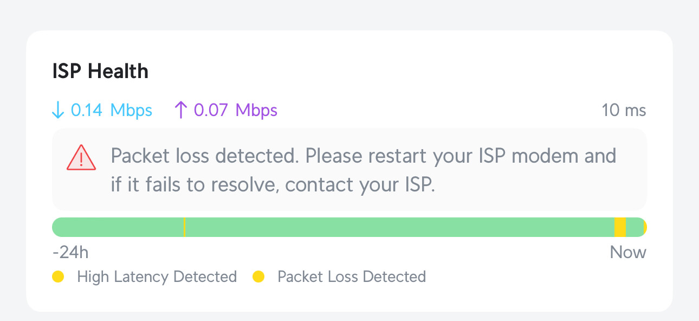This screenshot has width=699, height=321.
Task: Select the wide yellow segment on timeline
Action: click(x=620, y=227)
